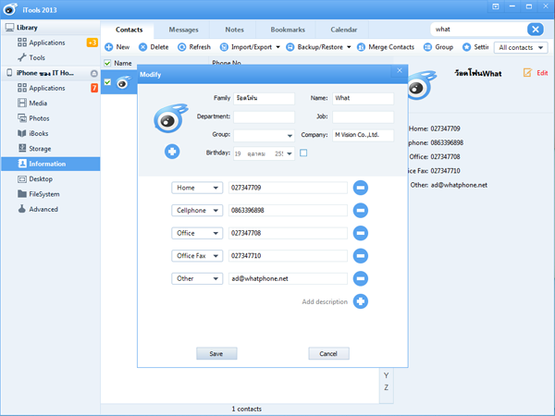555x416 pixels.
Task: Open the Home phone type dropdown
Action: pyautogui.click(x=197, y=188)
